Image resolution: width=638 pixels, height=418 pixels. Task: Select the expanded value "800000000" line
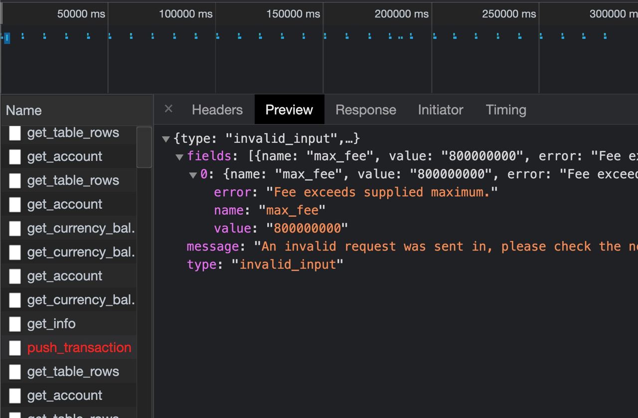(281, 228)
